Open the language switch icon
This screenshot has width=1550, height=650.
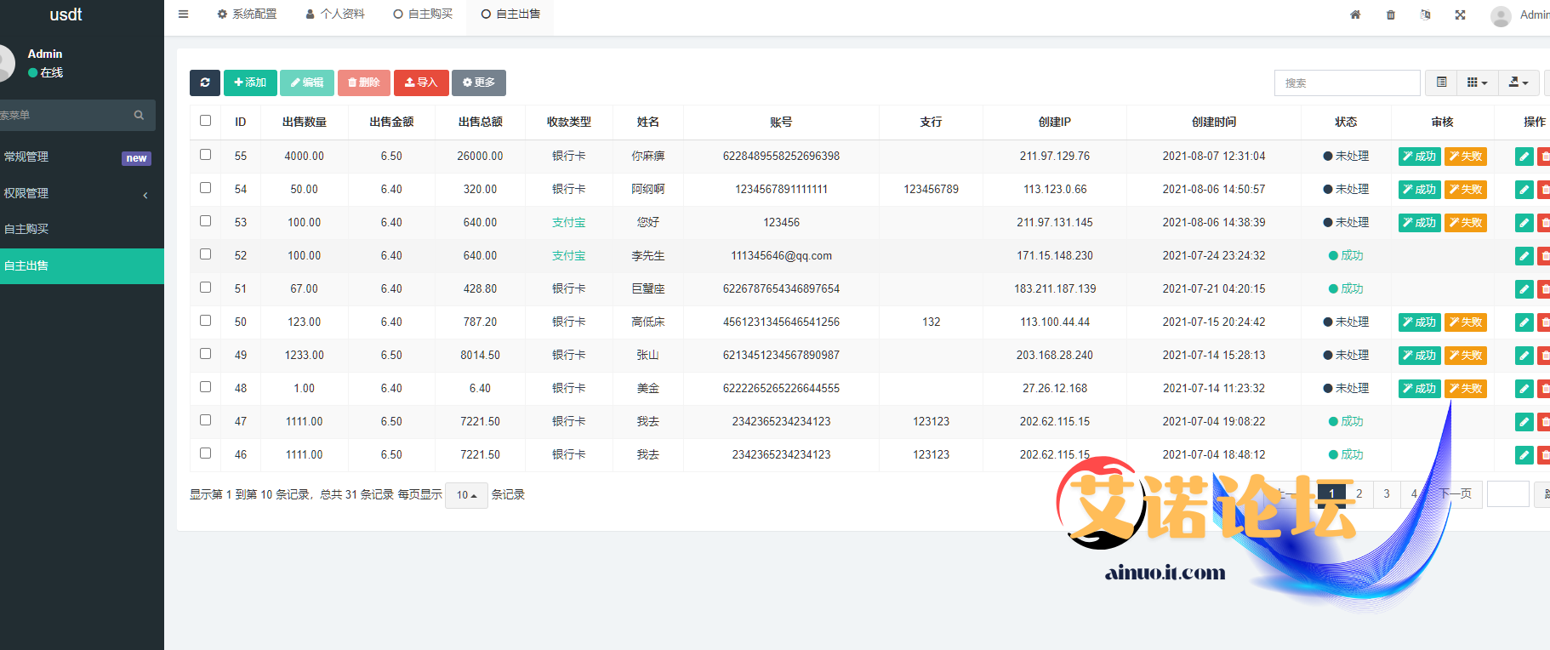[1426, 14]
